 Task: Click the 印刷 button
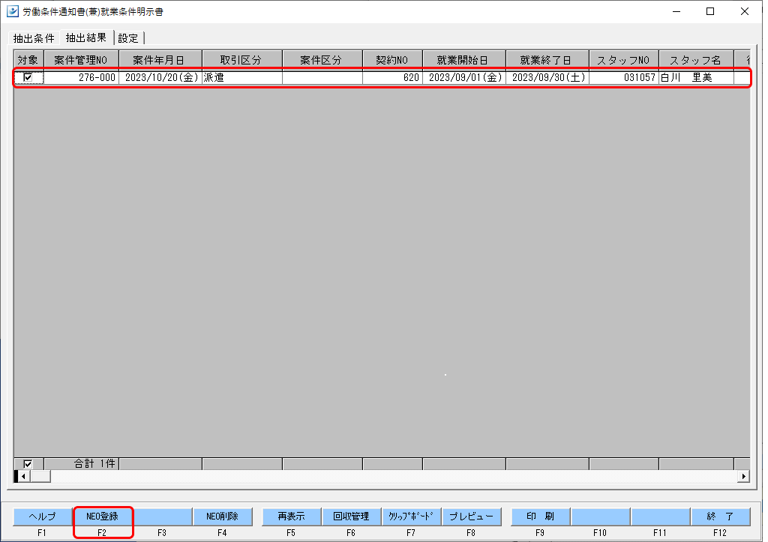(x=540, y=517)
